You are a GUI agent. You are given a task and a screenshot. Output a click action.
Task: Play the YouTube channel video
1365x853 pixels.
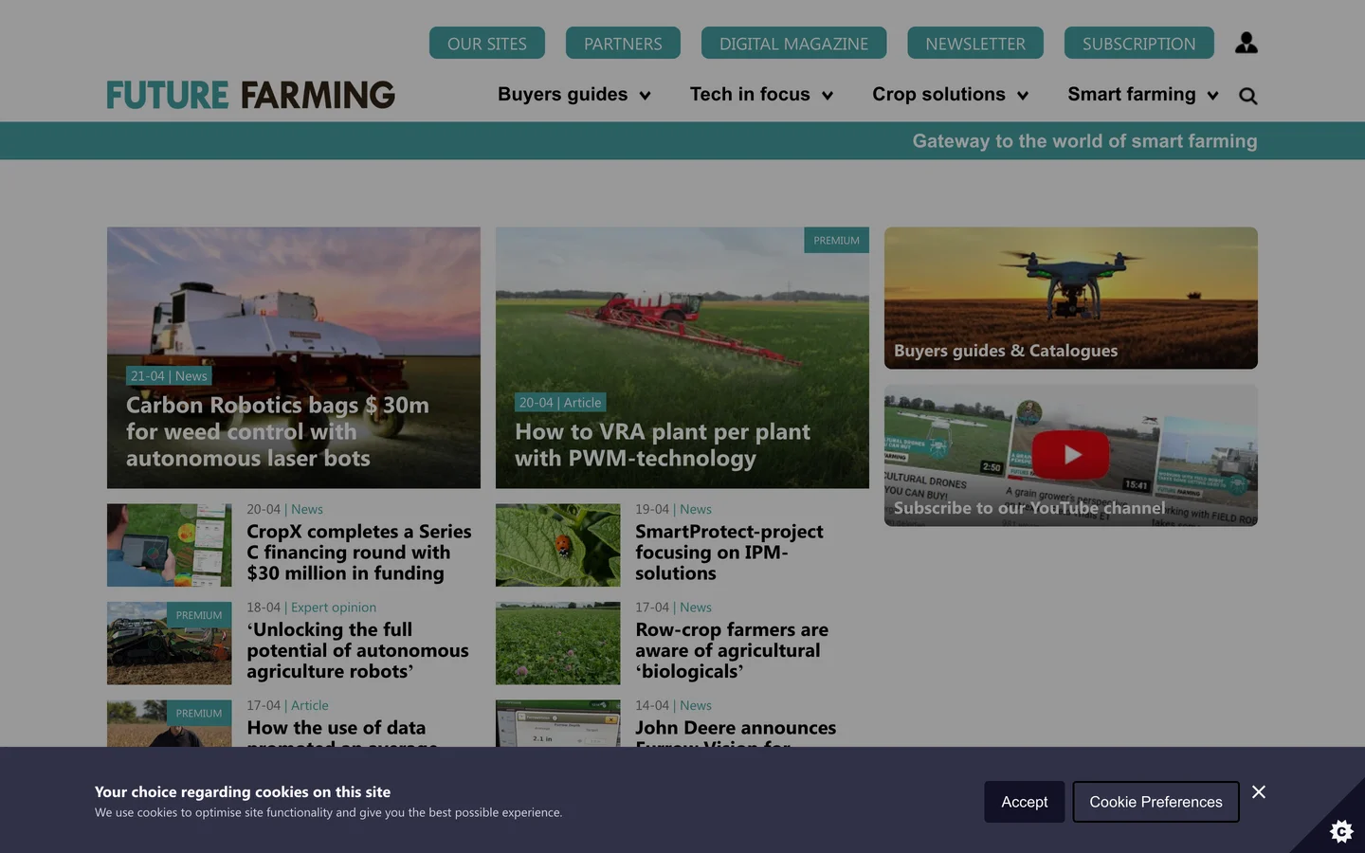coord(1070,454)
